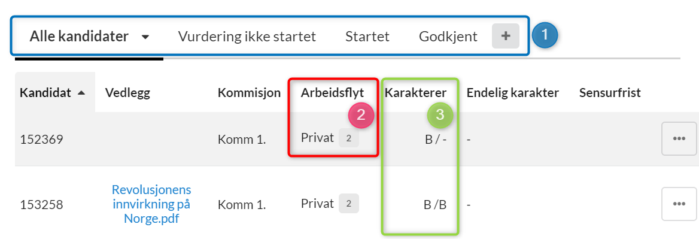Click the pink annotation marker 2
699x239 pixels.
(361, 115)
